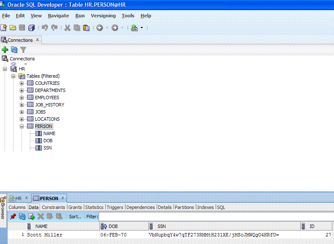Image resolution: width=334 pixels, height=244 pixels.
Task: Expand the COUNTRIES table node
Action: pos(21,83)
